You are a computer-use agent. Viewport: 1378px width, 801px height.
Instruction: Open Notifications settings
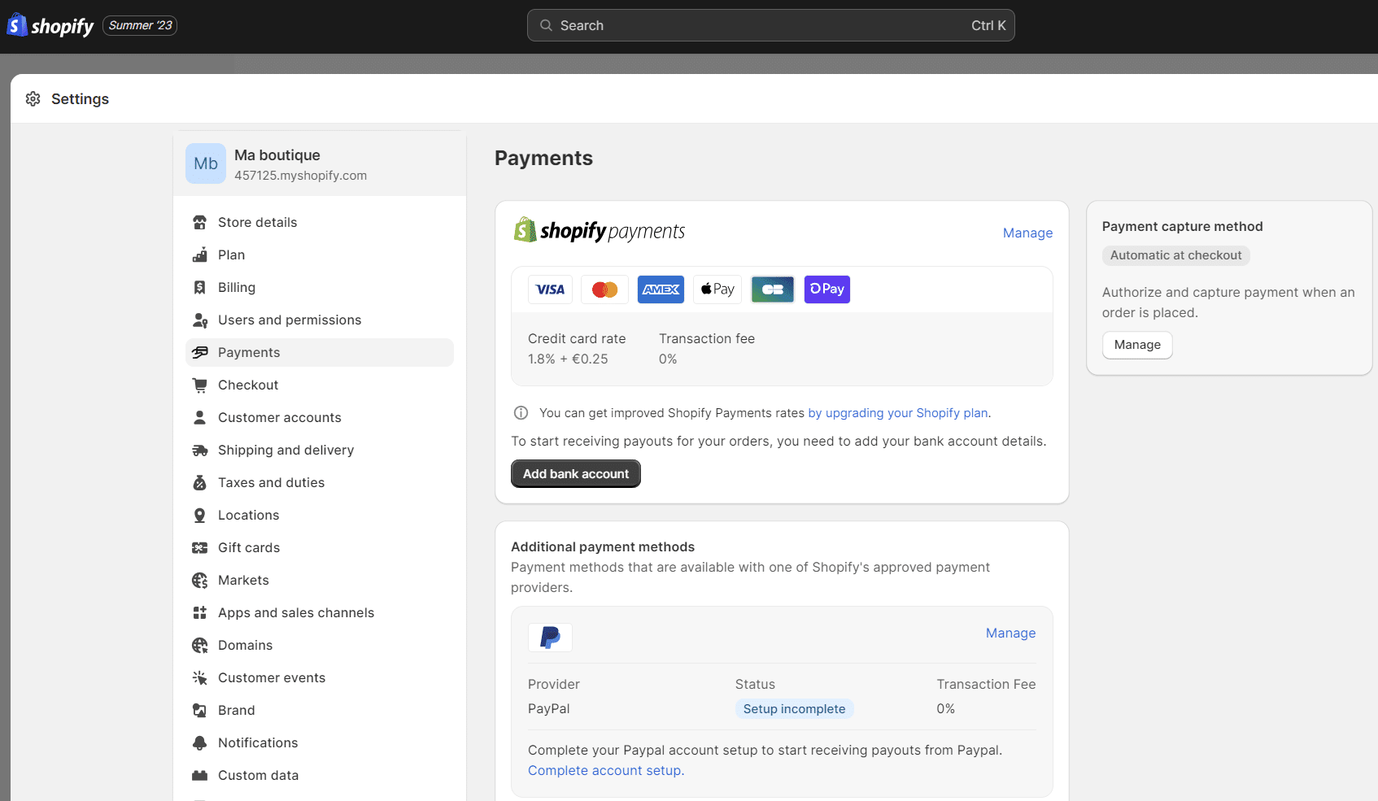point(320,742)
